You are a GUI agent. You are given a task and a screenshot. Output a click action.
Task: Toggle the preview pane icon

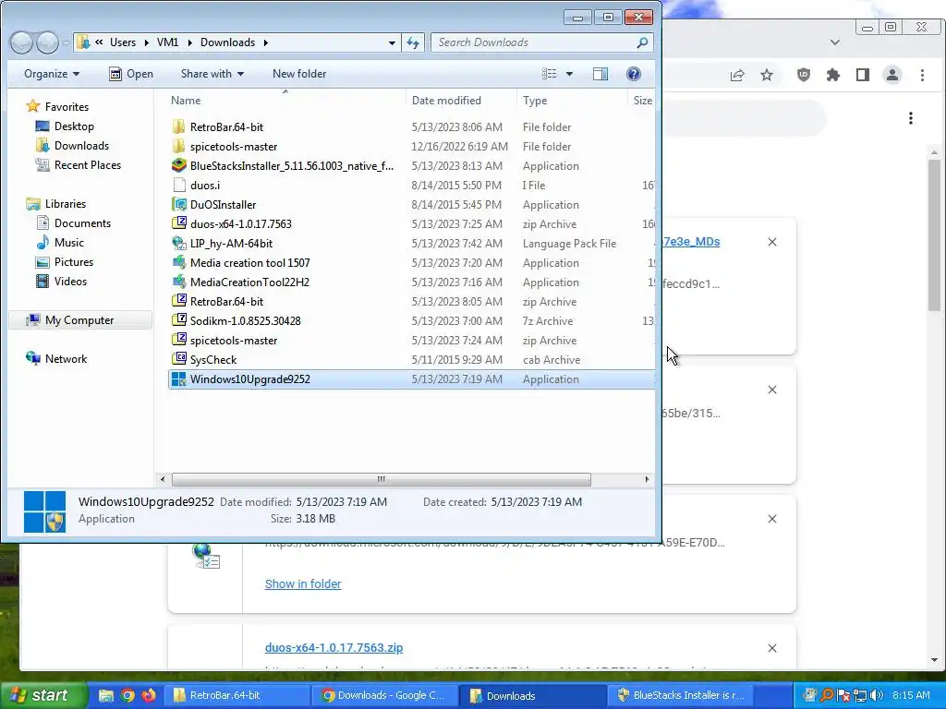(x=600, y=74)
